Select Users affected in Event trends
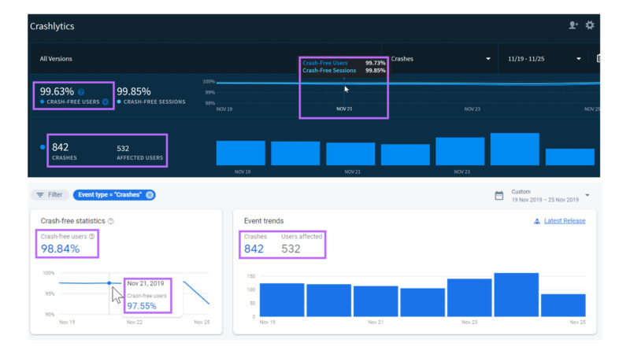Screen dimensions: 630x354 pyautogui.click(x=301, y=244)
